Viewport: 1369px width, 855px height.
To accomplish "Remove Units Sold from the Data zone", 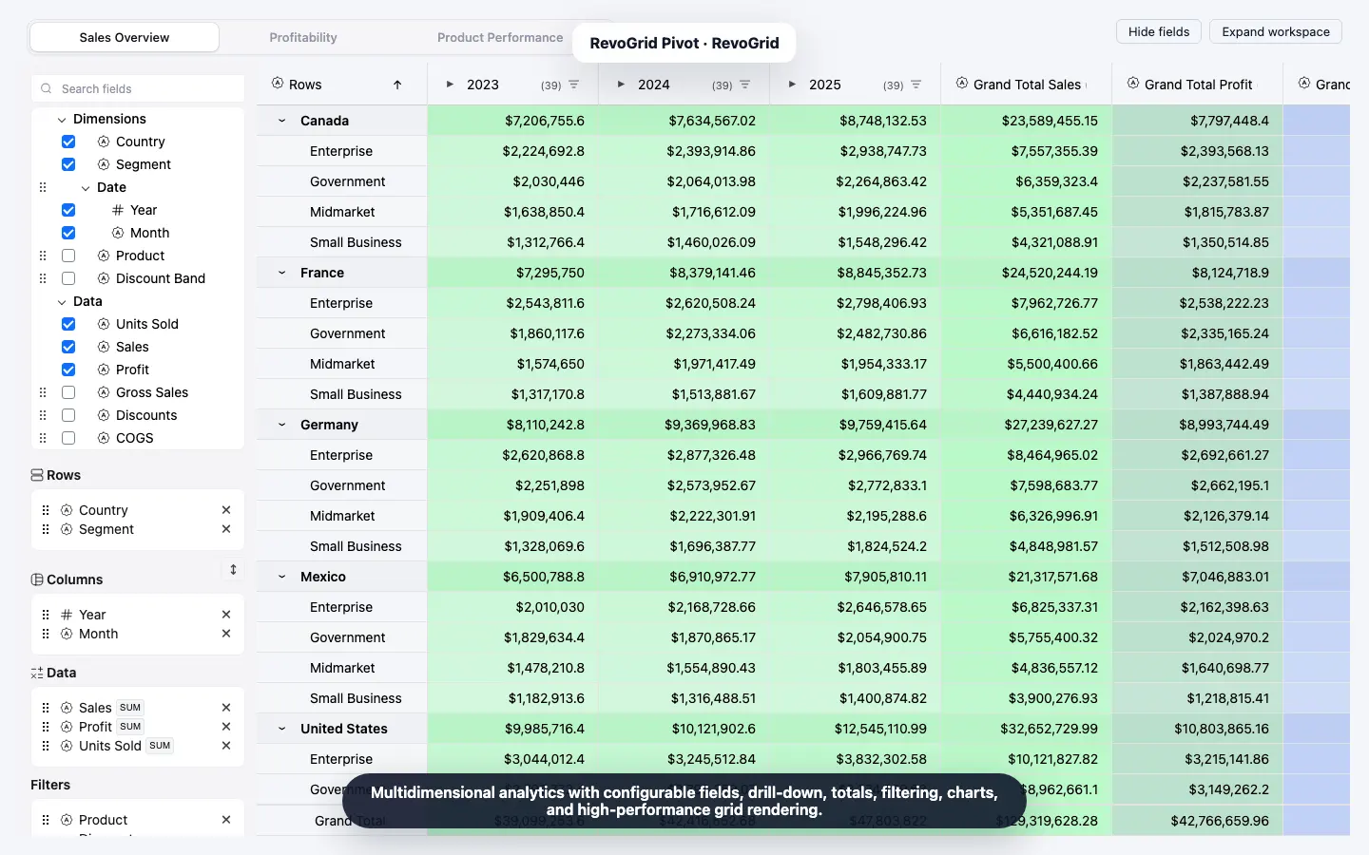I will click(226, 746).
